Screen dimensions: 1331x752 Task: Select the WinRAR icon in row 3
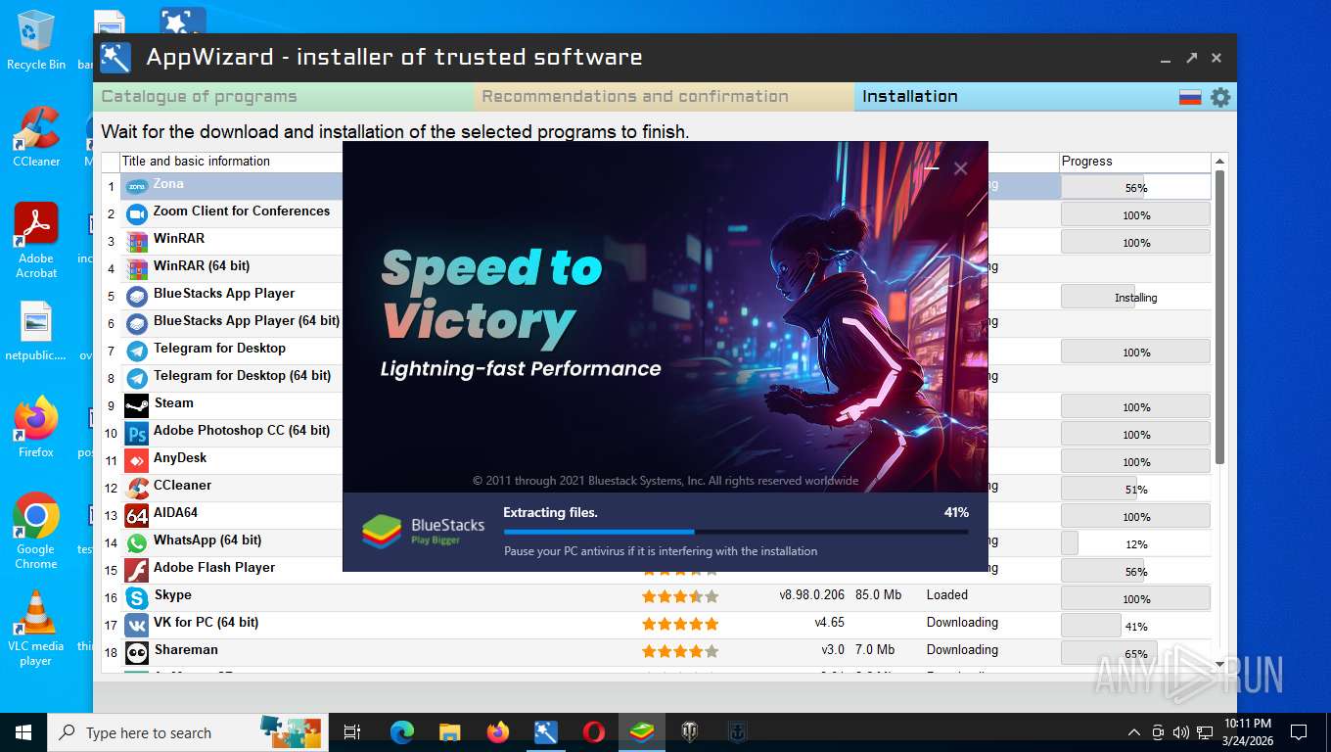(x=137, y=241)
